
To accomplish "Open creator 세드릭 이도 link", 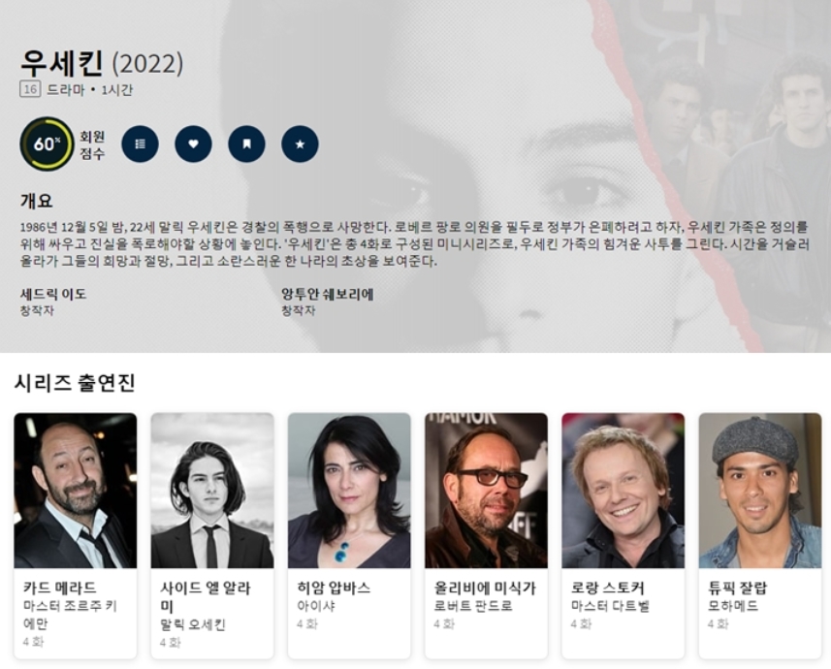I will pyautogui.click(x=53, y=294).
